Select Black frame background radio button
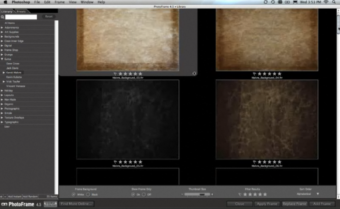The height and width of the screenshot is (209, 340). point(88,194)
